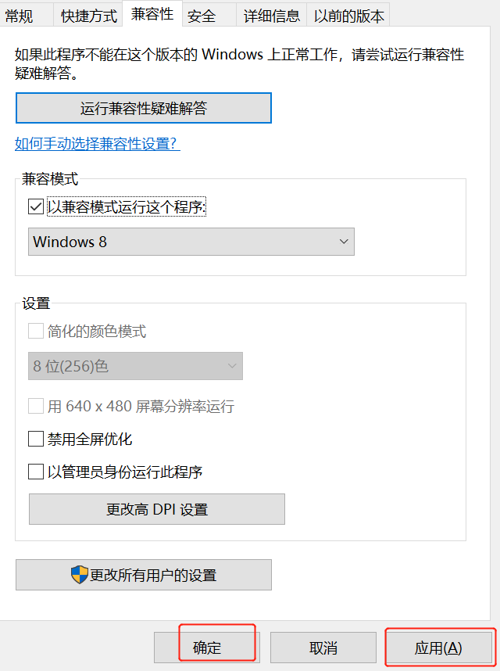The image size is (500, 671).
Task: Click 更改高 DPI 设置 button
Action: point(157,509)
